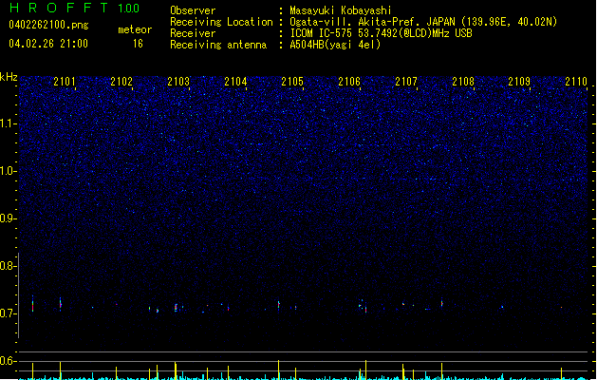Select the file name 0402262100.png
Image resolution: width=597 pixels, height=380 pixels.
(48, 26)
